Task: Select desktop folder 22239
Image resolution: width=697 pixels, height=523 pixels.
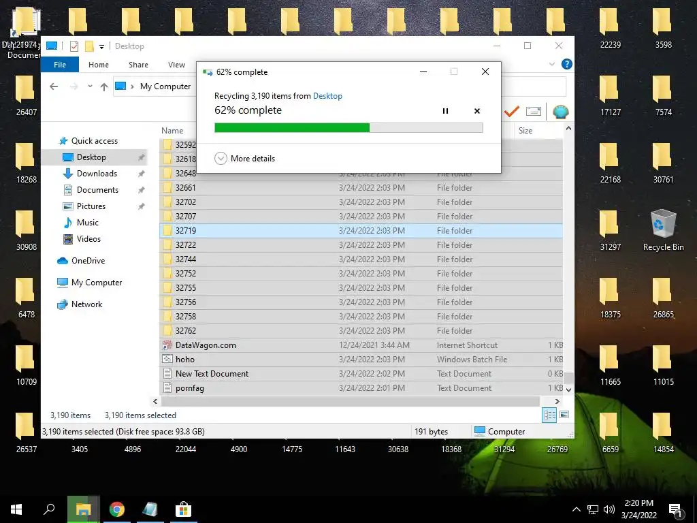Action: pyautogui.click(x=610, y=27)
